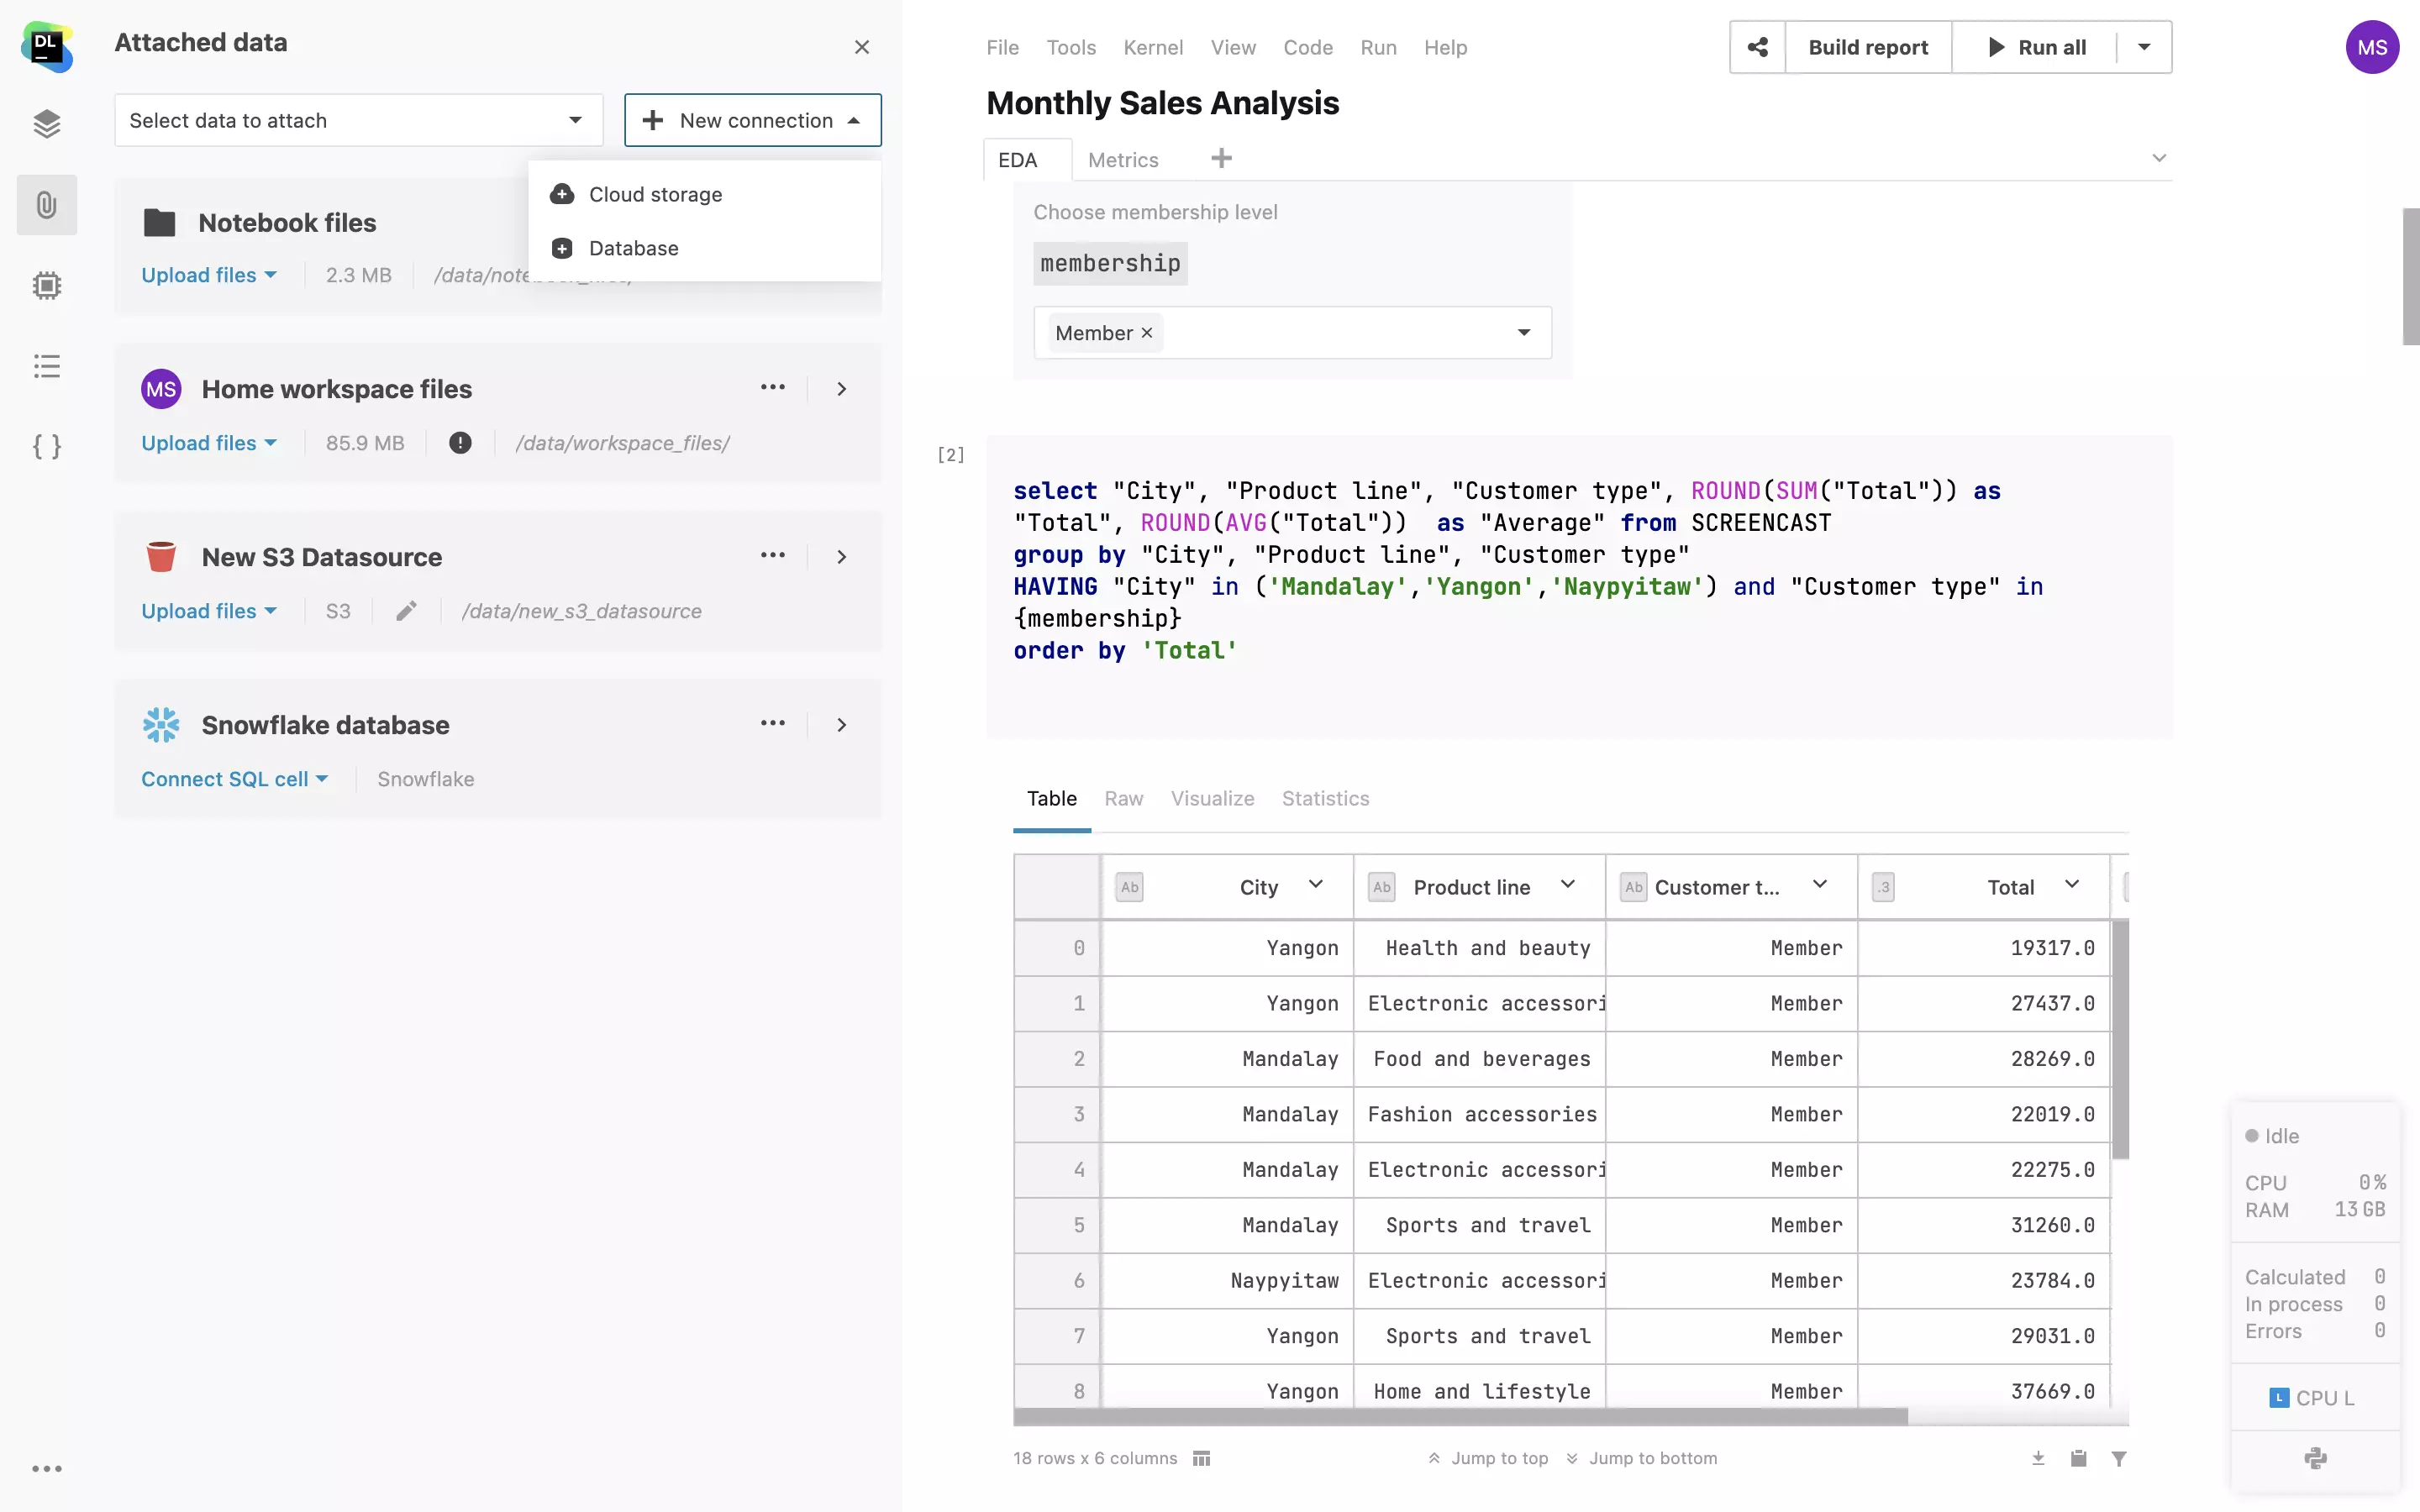Click the curly braces variables icon
The height and width of the screenshot is (1512, 2420).
[46, 446]
